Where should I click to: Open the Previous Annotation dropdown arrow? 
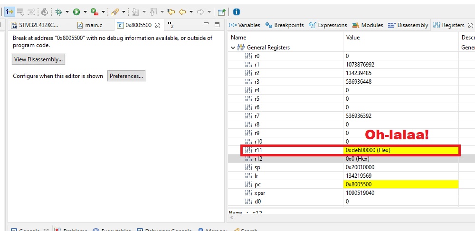click(x=162, y=12)
